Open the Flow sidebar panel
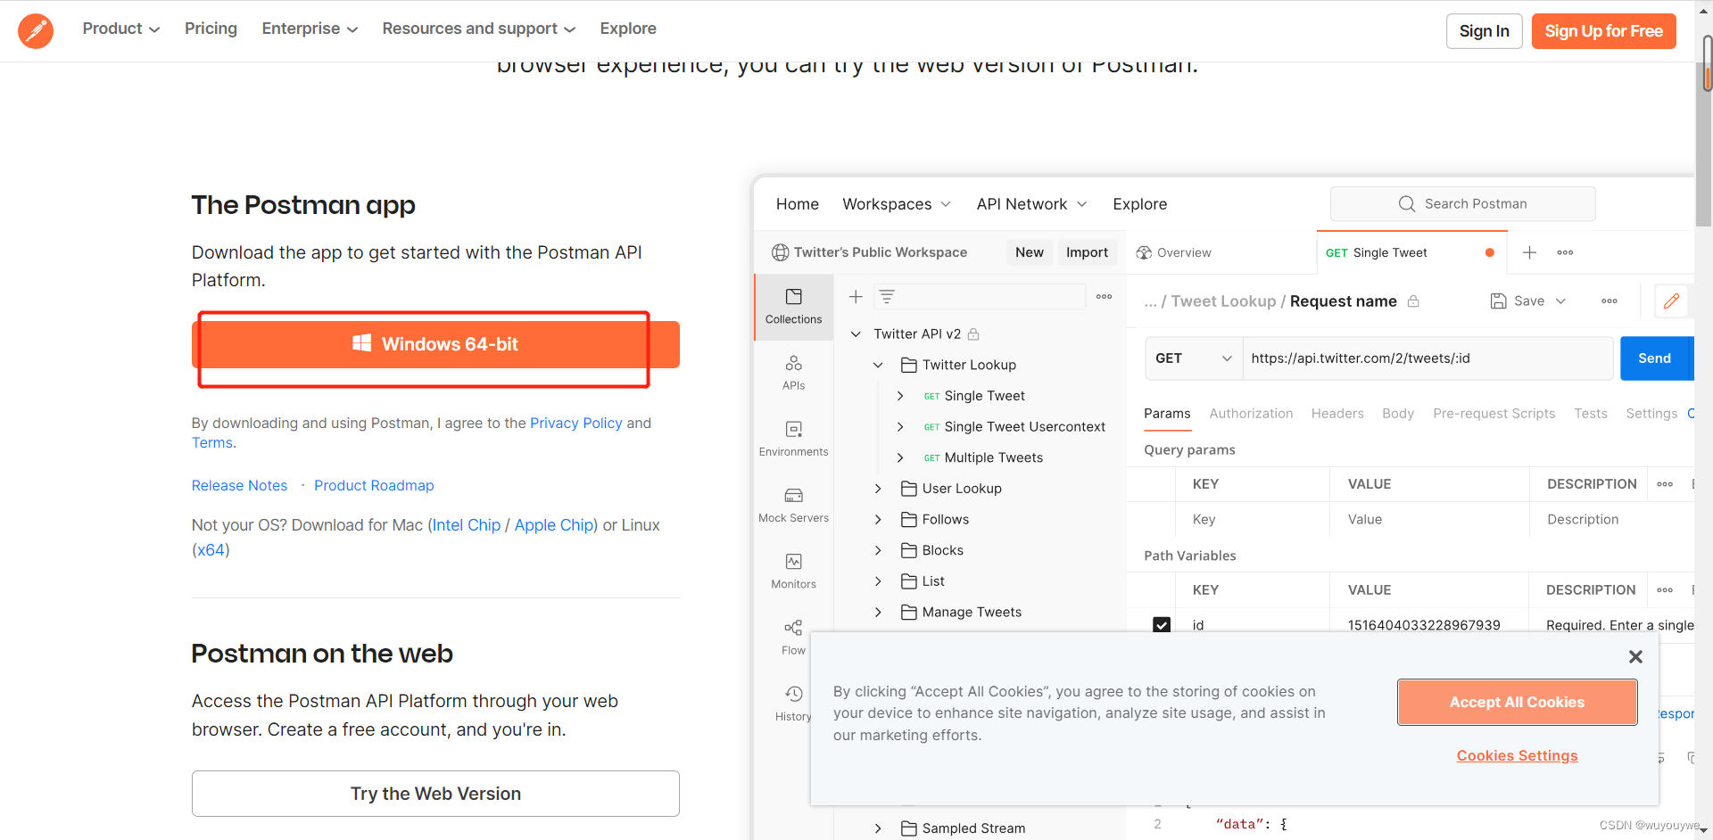 pos(793,638)
